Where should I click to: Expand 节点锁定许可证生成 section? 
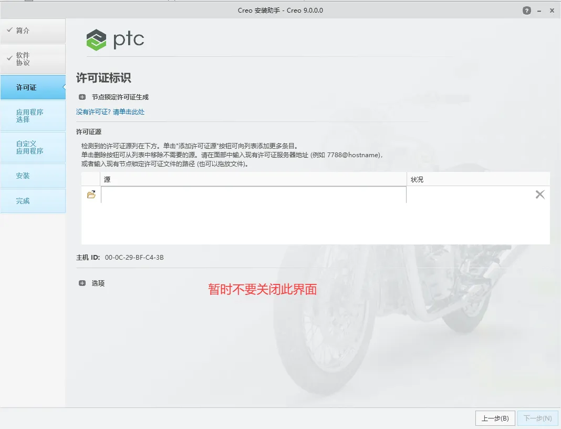tap(82, 97)
